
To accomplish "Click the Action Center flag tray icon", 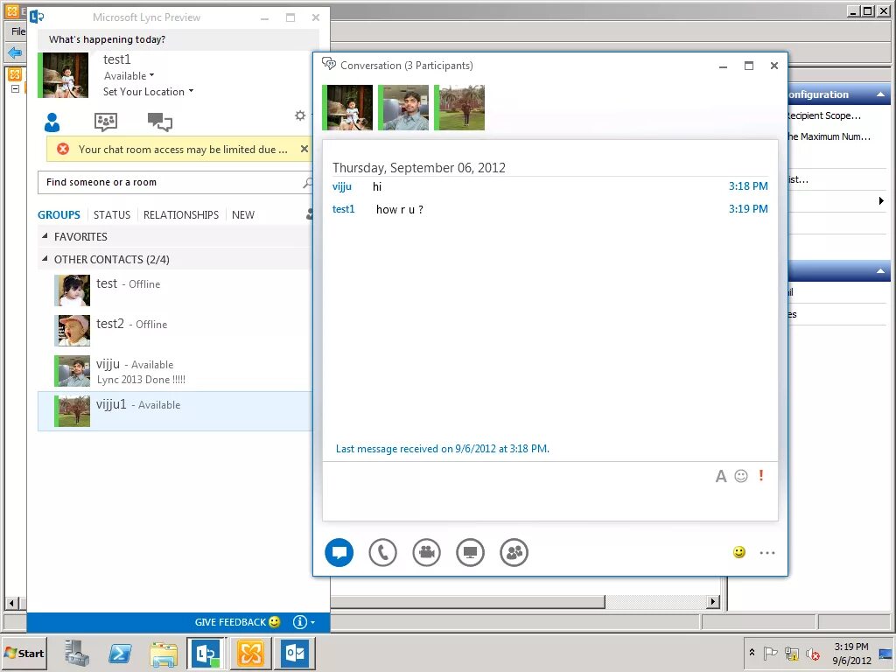I will tap(770, 653).
